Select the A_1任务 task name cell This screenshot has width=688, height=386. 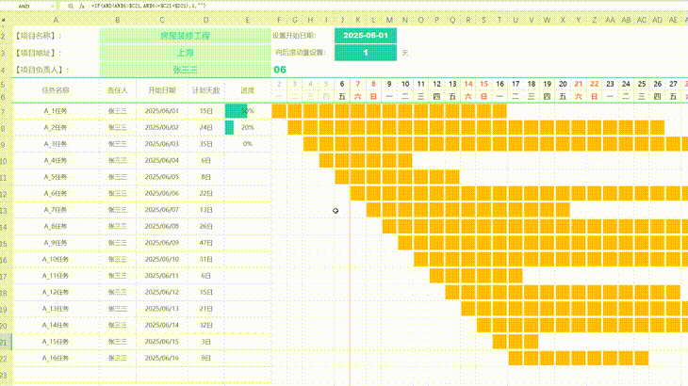click(56, 111)
